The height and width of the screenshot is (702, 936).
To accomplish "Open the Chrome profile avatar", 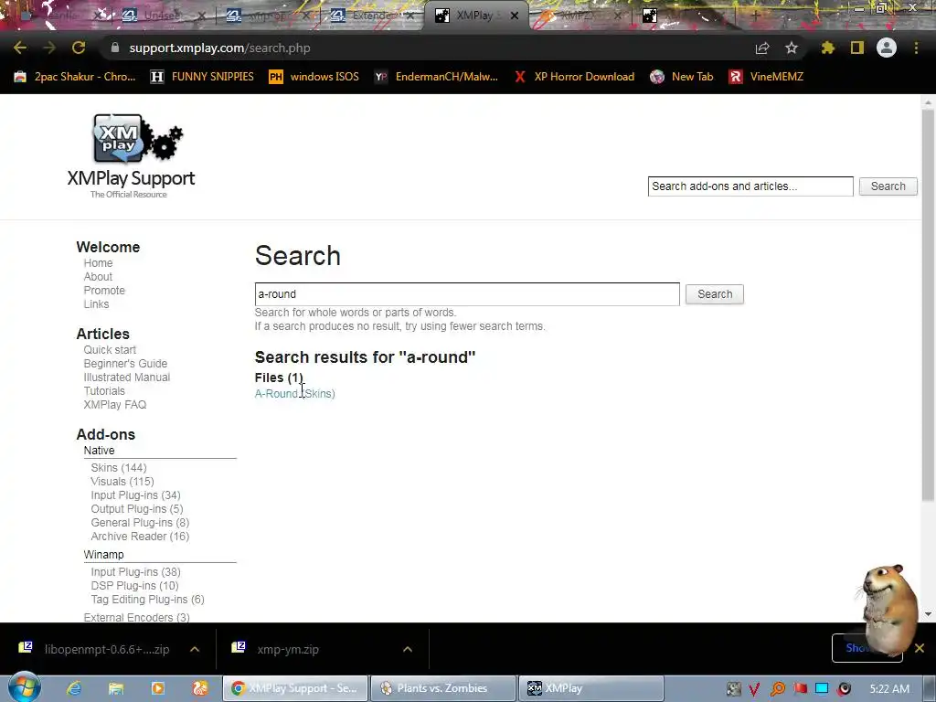I will [x=887, y=48].
